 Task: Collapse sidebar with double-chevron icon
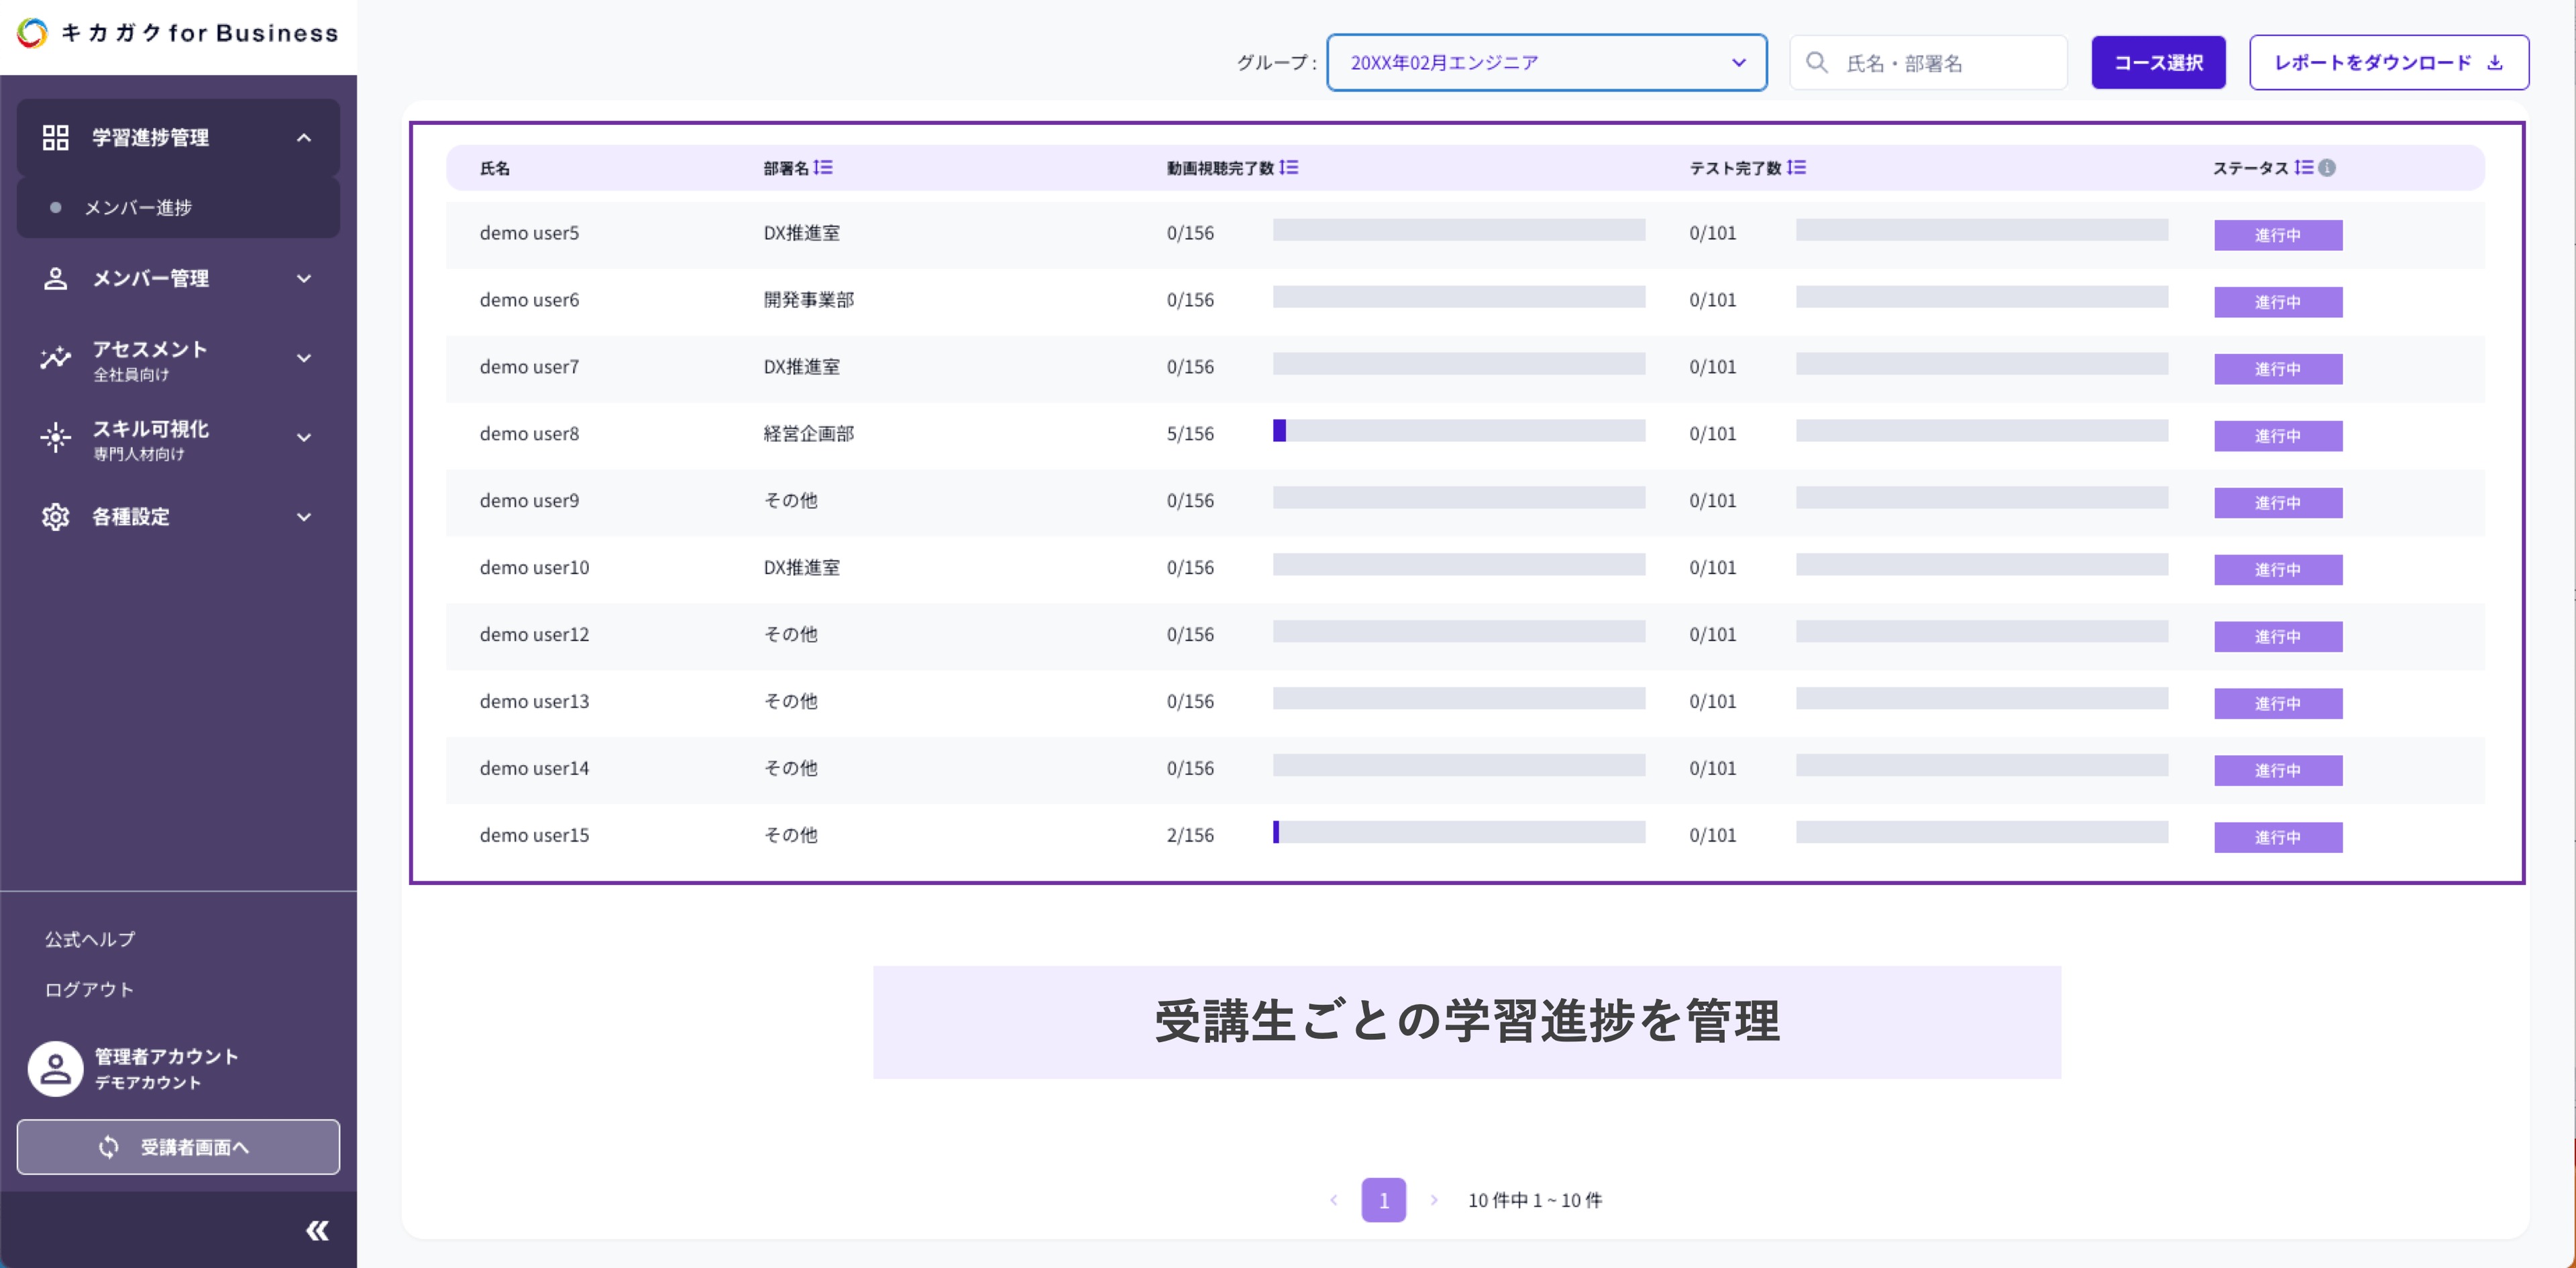(317, 1230)
